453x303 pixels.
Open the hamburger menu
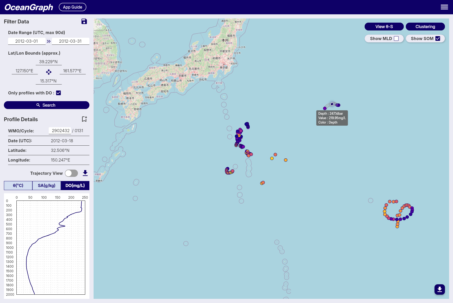(444, 7)
